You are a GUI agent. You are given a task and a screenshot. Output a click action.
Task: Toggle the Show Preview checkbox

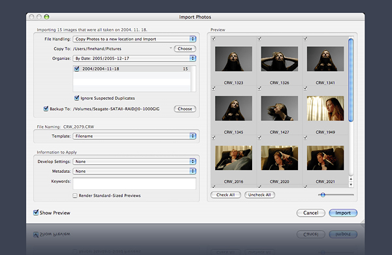point(36,213)
